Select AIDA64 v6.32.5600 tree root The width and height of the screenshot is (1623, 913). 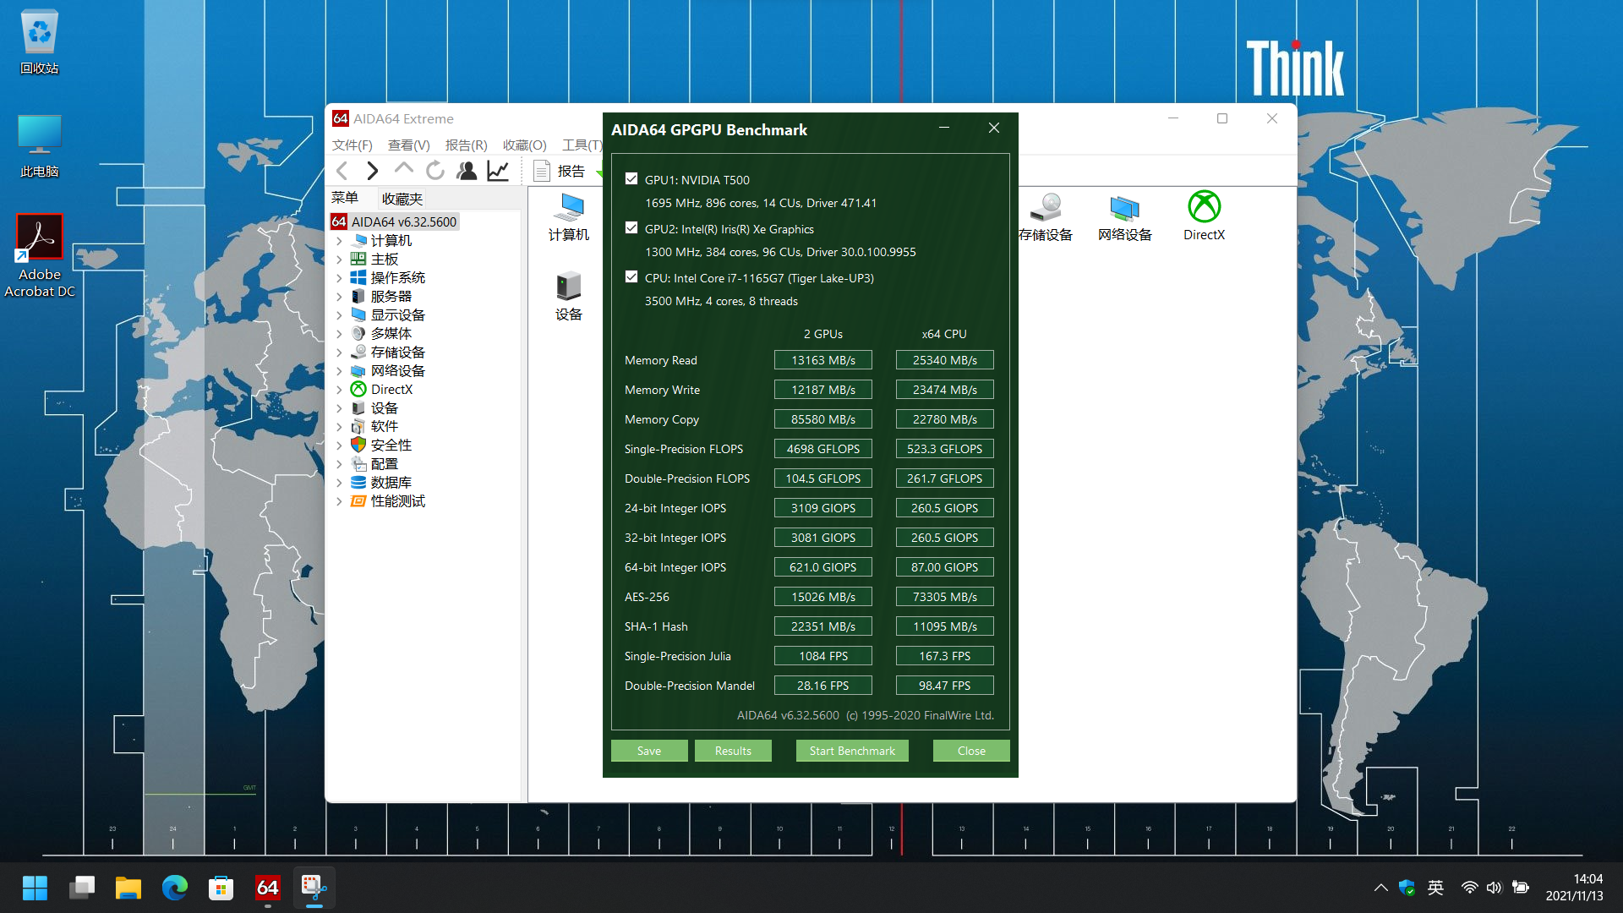[x=395, y=221]
